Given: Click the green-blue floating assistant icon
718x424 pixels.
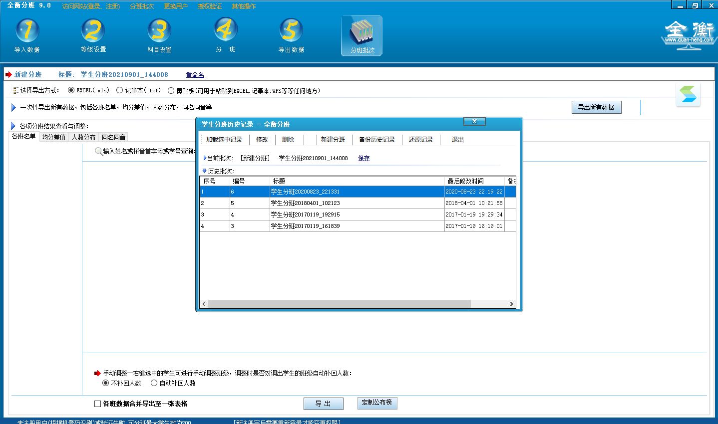Looking at the screenshot, I should 688,94.
